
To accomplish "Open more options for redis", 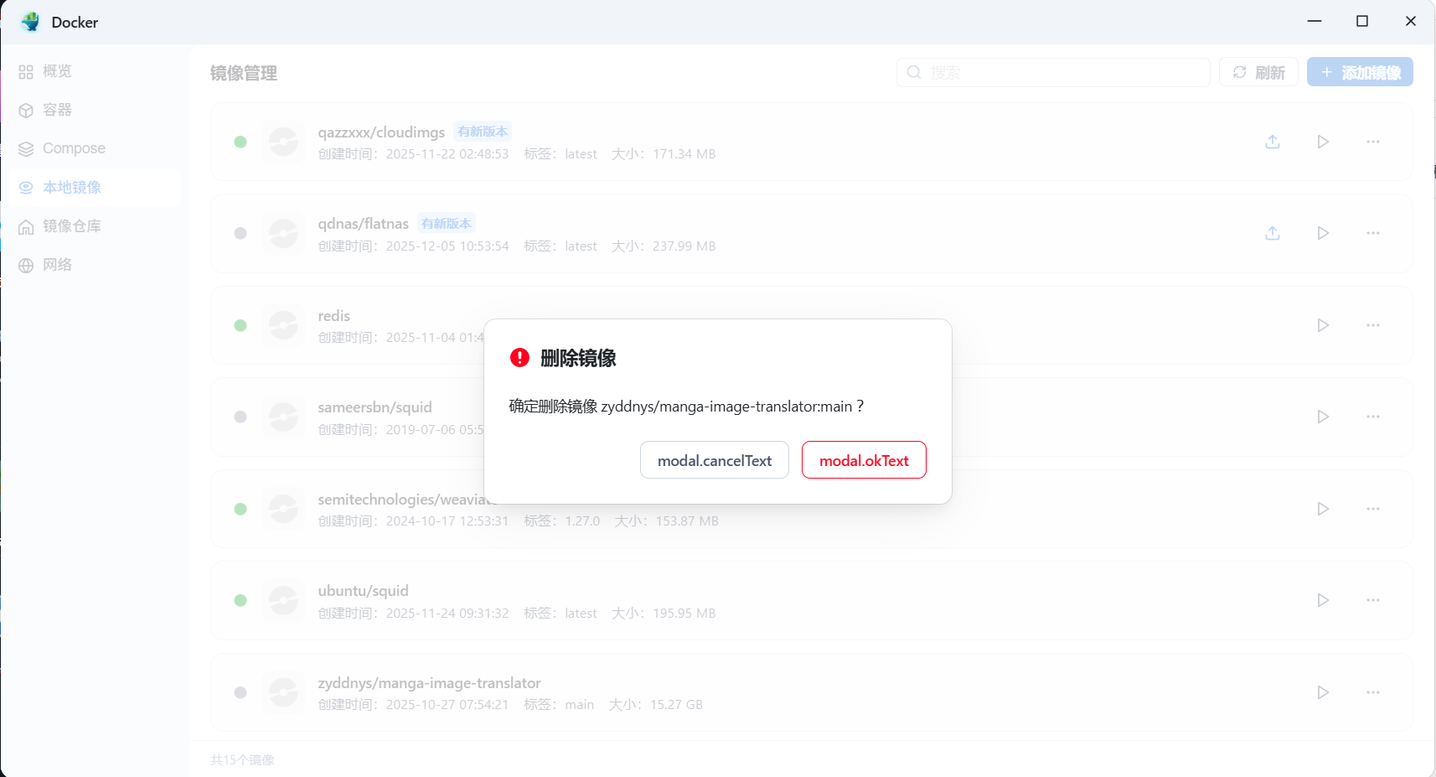I will coord(1373,325).
